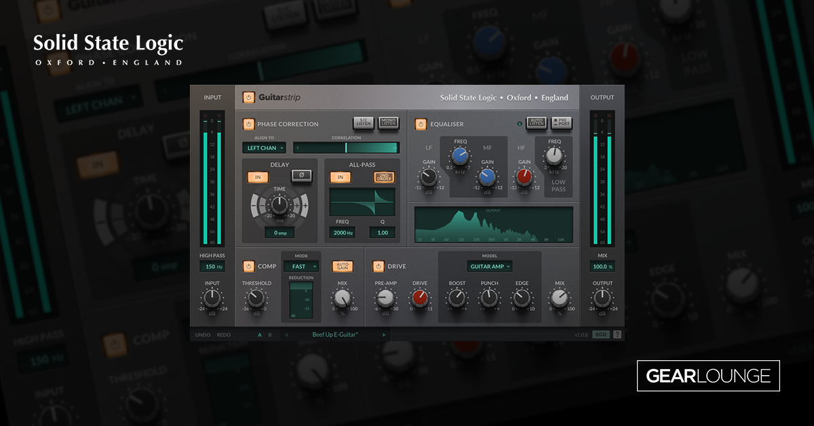Open the ALIGN TO channel dropdown
The height and width of the screenshot is (426, 814).
(x=264, y=148)
